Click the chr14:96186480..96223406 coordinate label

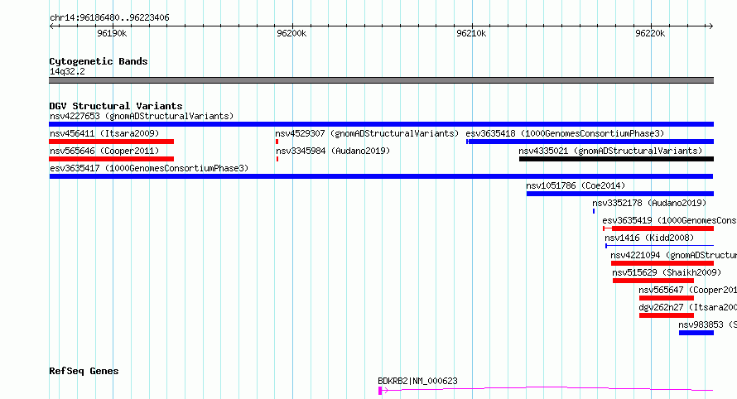pyautogui.click(x=109, y=18)
